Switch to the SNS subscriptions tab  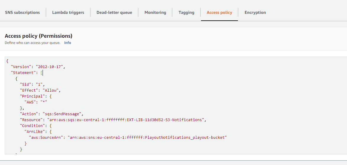(22, 12)
